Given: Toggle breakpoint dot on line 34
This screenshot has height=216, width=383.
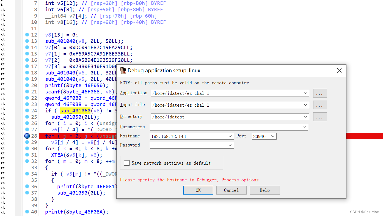Looking at the screenshot, I should coord(27,174).
